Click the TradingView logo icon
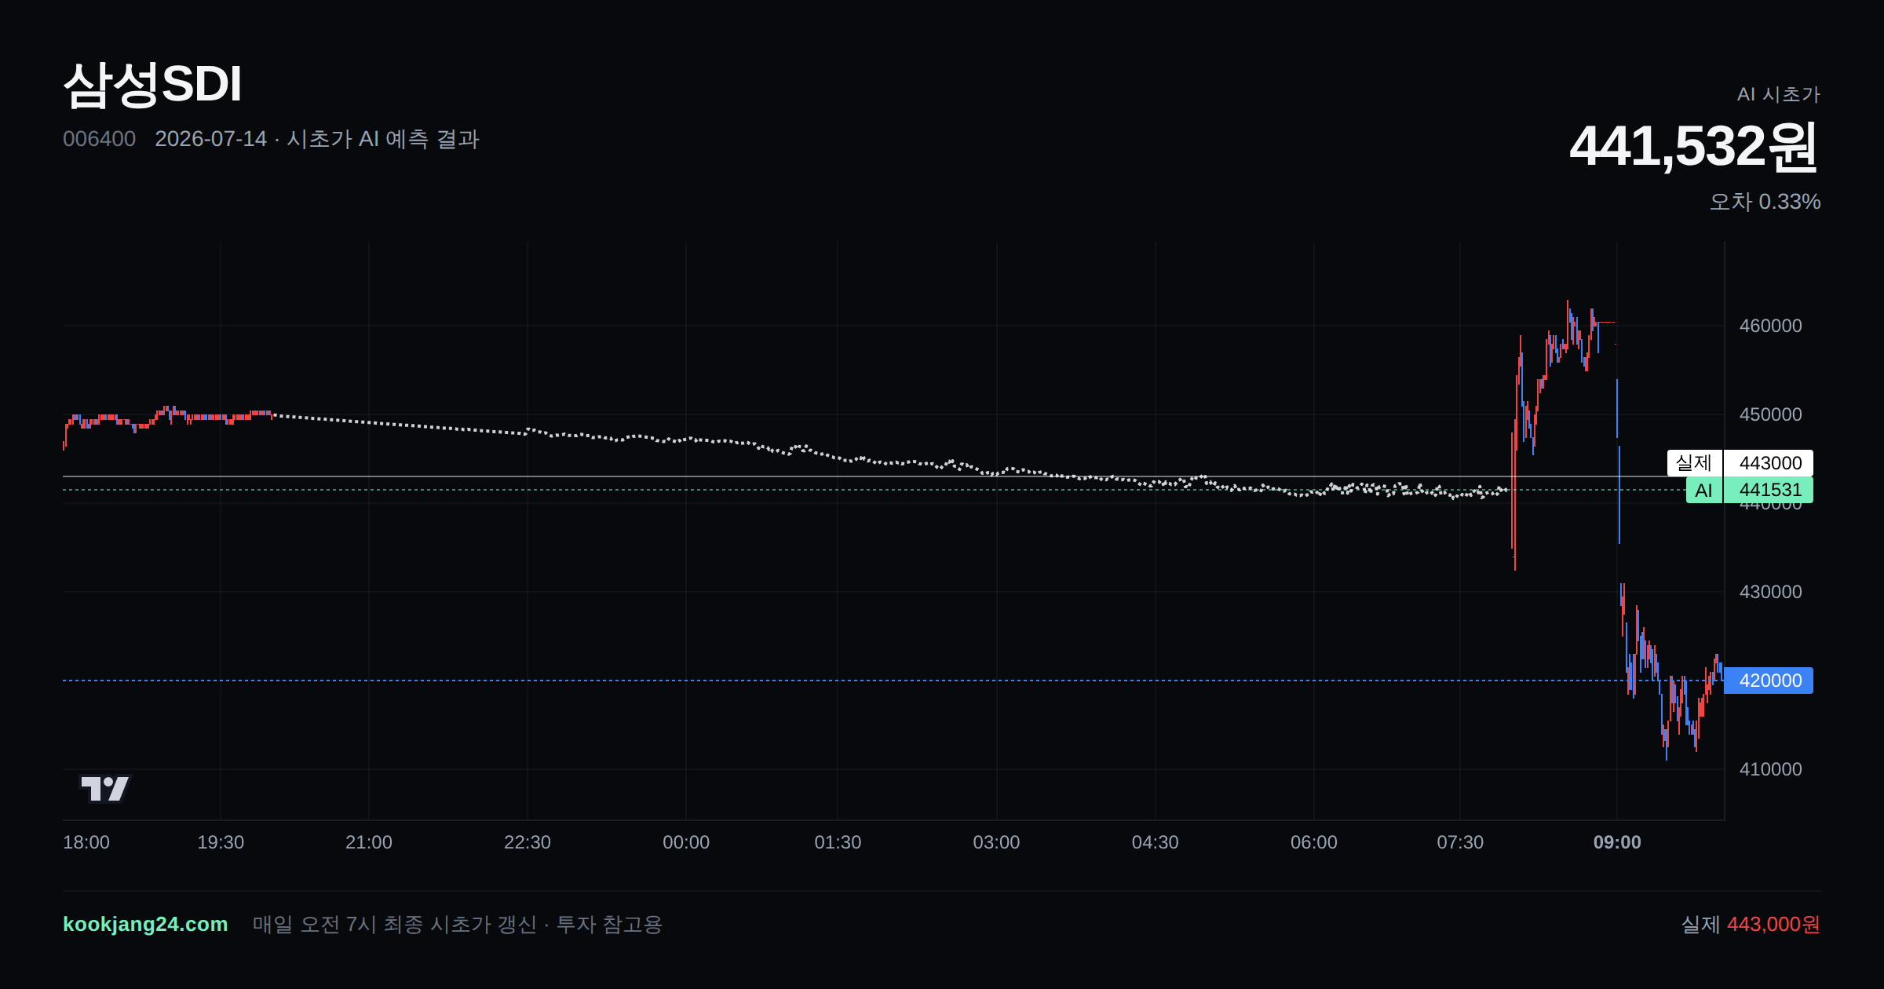The width and height of the screenshot is (1884, 989). pos(105,788)
